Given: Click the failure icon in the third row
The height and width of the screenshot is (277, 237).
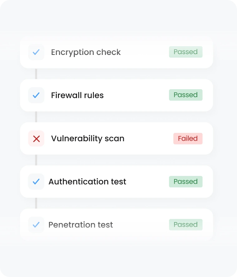Looking at the screenshot, I should pos(36,138).
